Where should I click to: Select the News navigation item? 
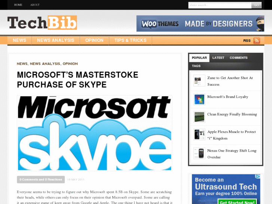pos(19,40)
